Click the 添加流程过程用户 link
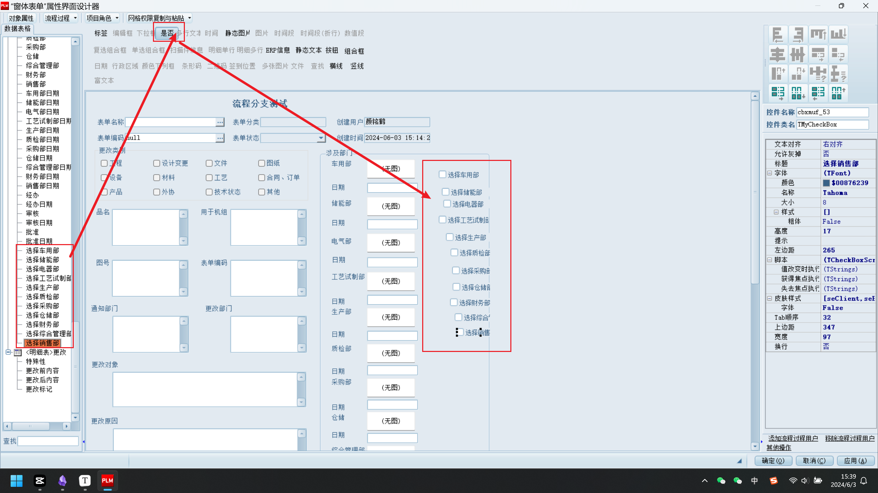 coord(793,438)
